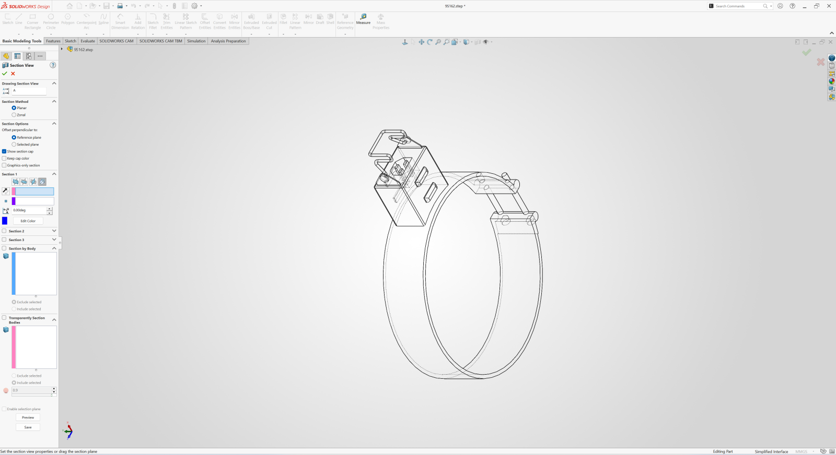Expand the Section 2 group
The height and width of the screenshot is (455, 836).
click(54, 231)
